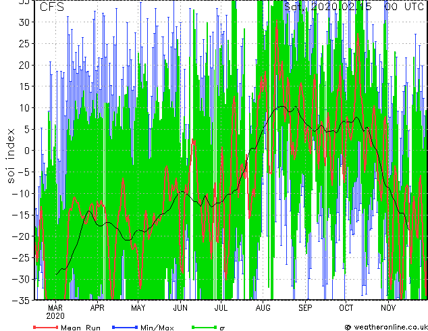Click the y-axis value -30
428x331 pixels.
click(21, 280)
